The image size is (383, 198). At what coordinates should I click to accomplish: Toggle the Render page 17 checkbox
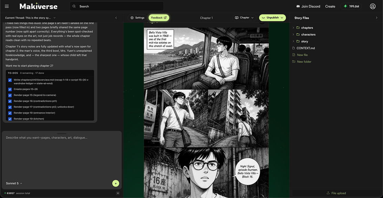point(10,107)
